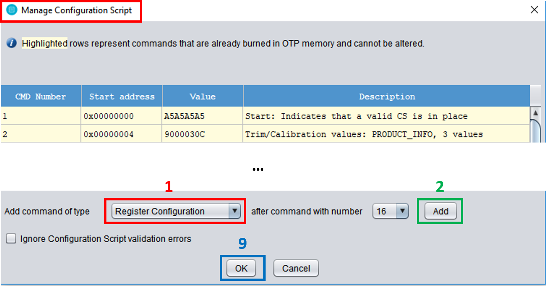Open the Register Configuration command type dropdown
This screenshot has width=546, height=286.
tap(176, 211)
